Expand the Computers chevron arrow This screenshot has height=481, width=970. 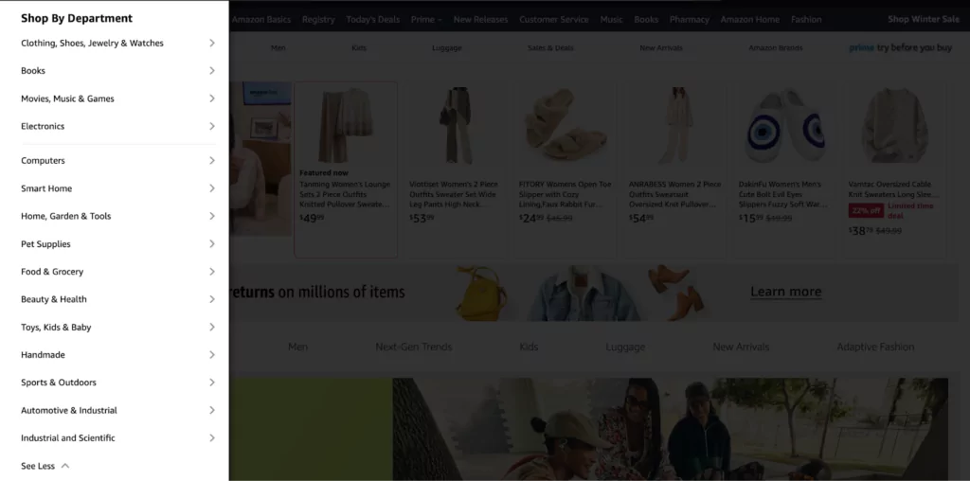click(211, 161)
